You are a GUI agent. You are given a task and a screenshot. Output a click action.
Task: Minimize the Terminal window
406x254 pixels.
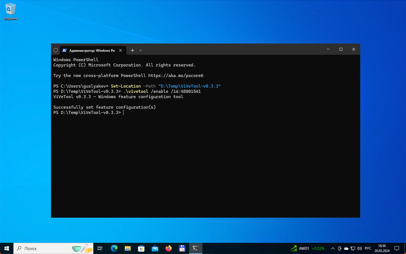328,49
